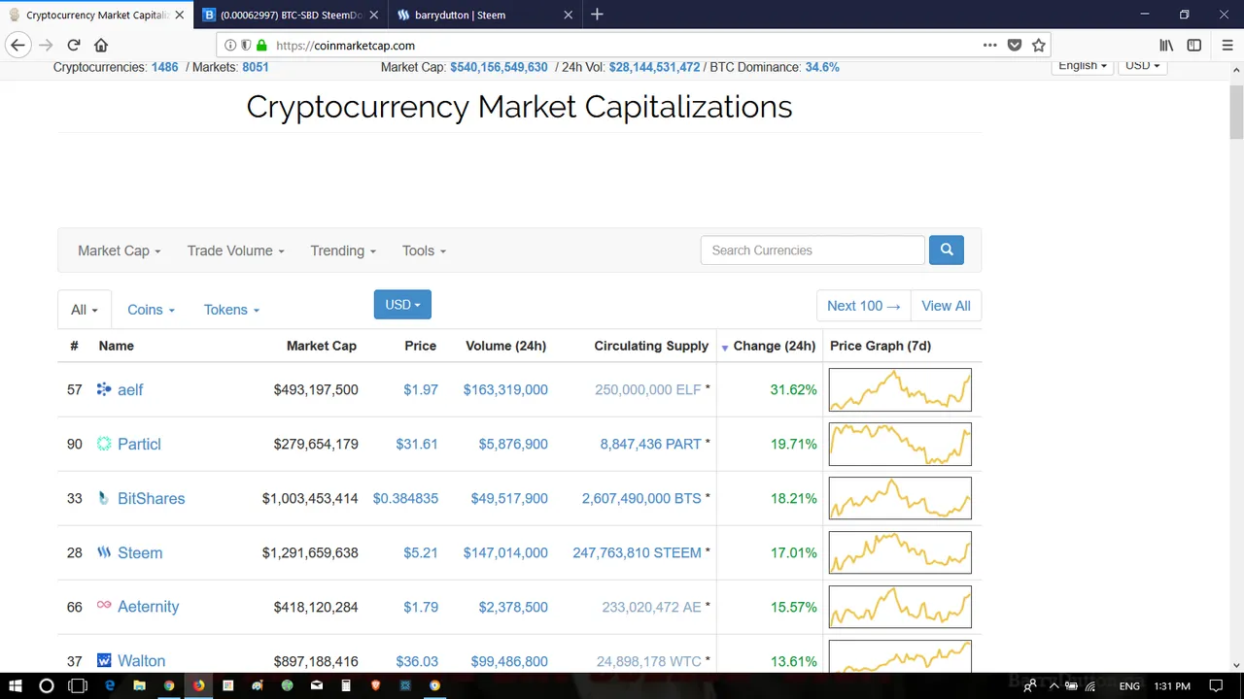The width and height of the screenshot is (1244, 699).
Task: Open the BitShares coin link
Action: [x=151, y=498]
